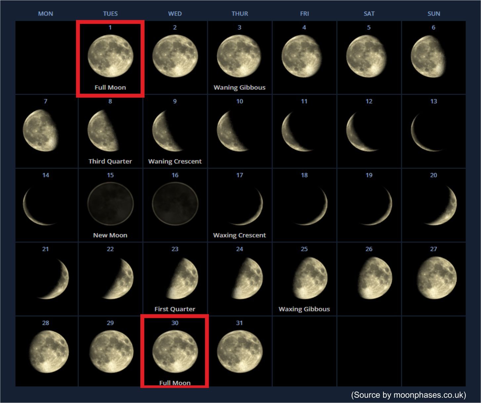Image resolution: width=481 pixels, height=403 pixels.
Task: Select the "Waning Gibbous" label
Action: [240, 87]
